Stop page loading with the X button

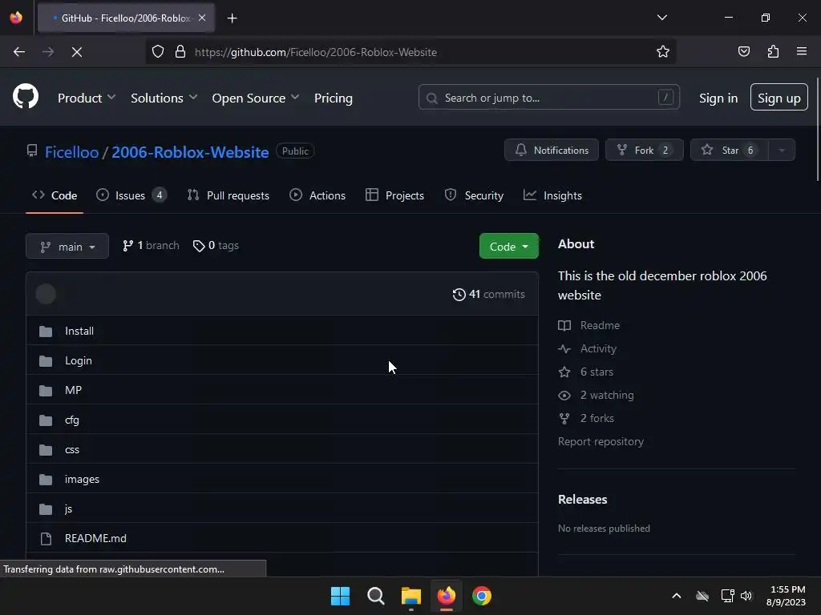(x=77, y=52)
